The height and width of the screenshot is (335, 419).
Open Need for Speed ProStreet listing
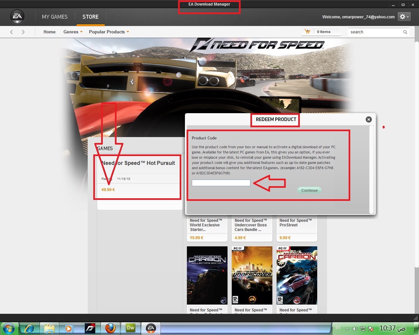pyautogui.click(x=296, y=223)
